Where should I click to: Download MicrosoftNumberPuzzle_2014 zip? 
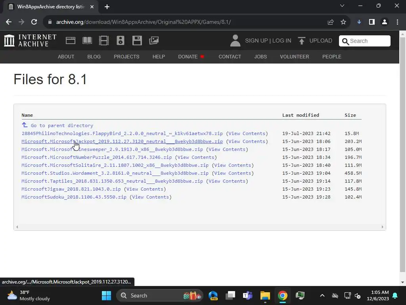(x=97, y=157)
